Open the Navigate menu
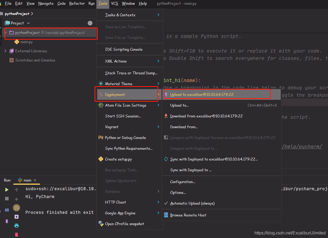This screenshot has height=238, width=328. pos(46,3)
